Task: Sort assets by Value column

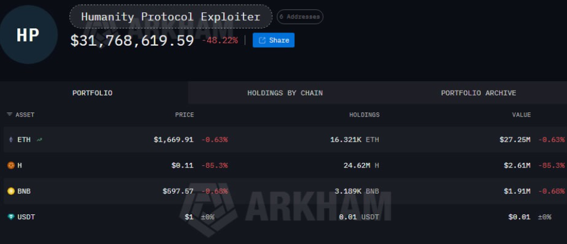Action: coord(521,115)
